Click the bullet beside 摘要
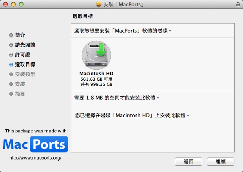The width and height of the screenshot is (243, 172). (11, 94)
